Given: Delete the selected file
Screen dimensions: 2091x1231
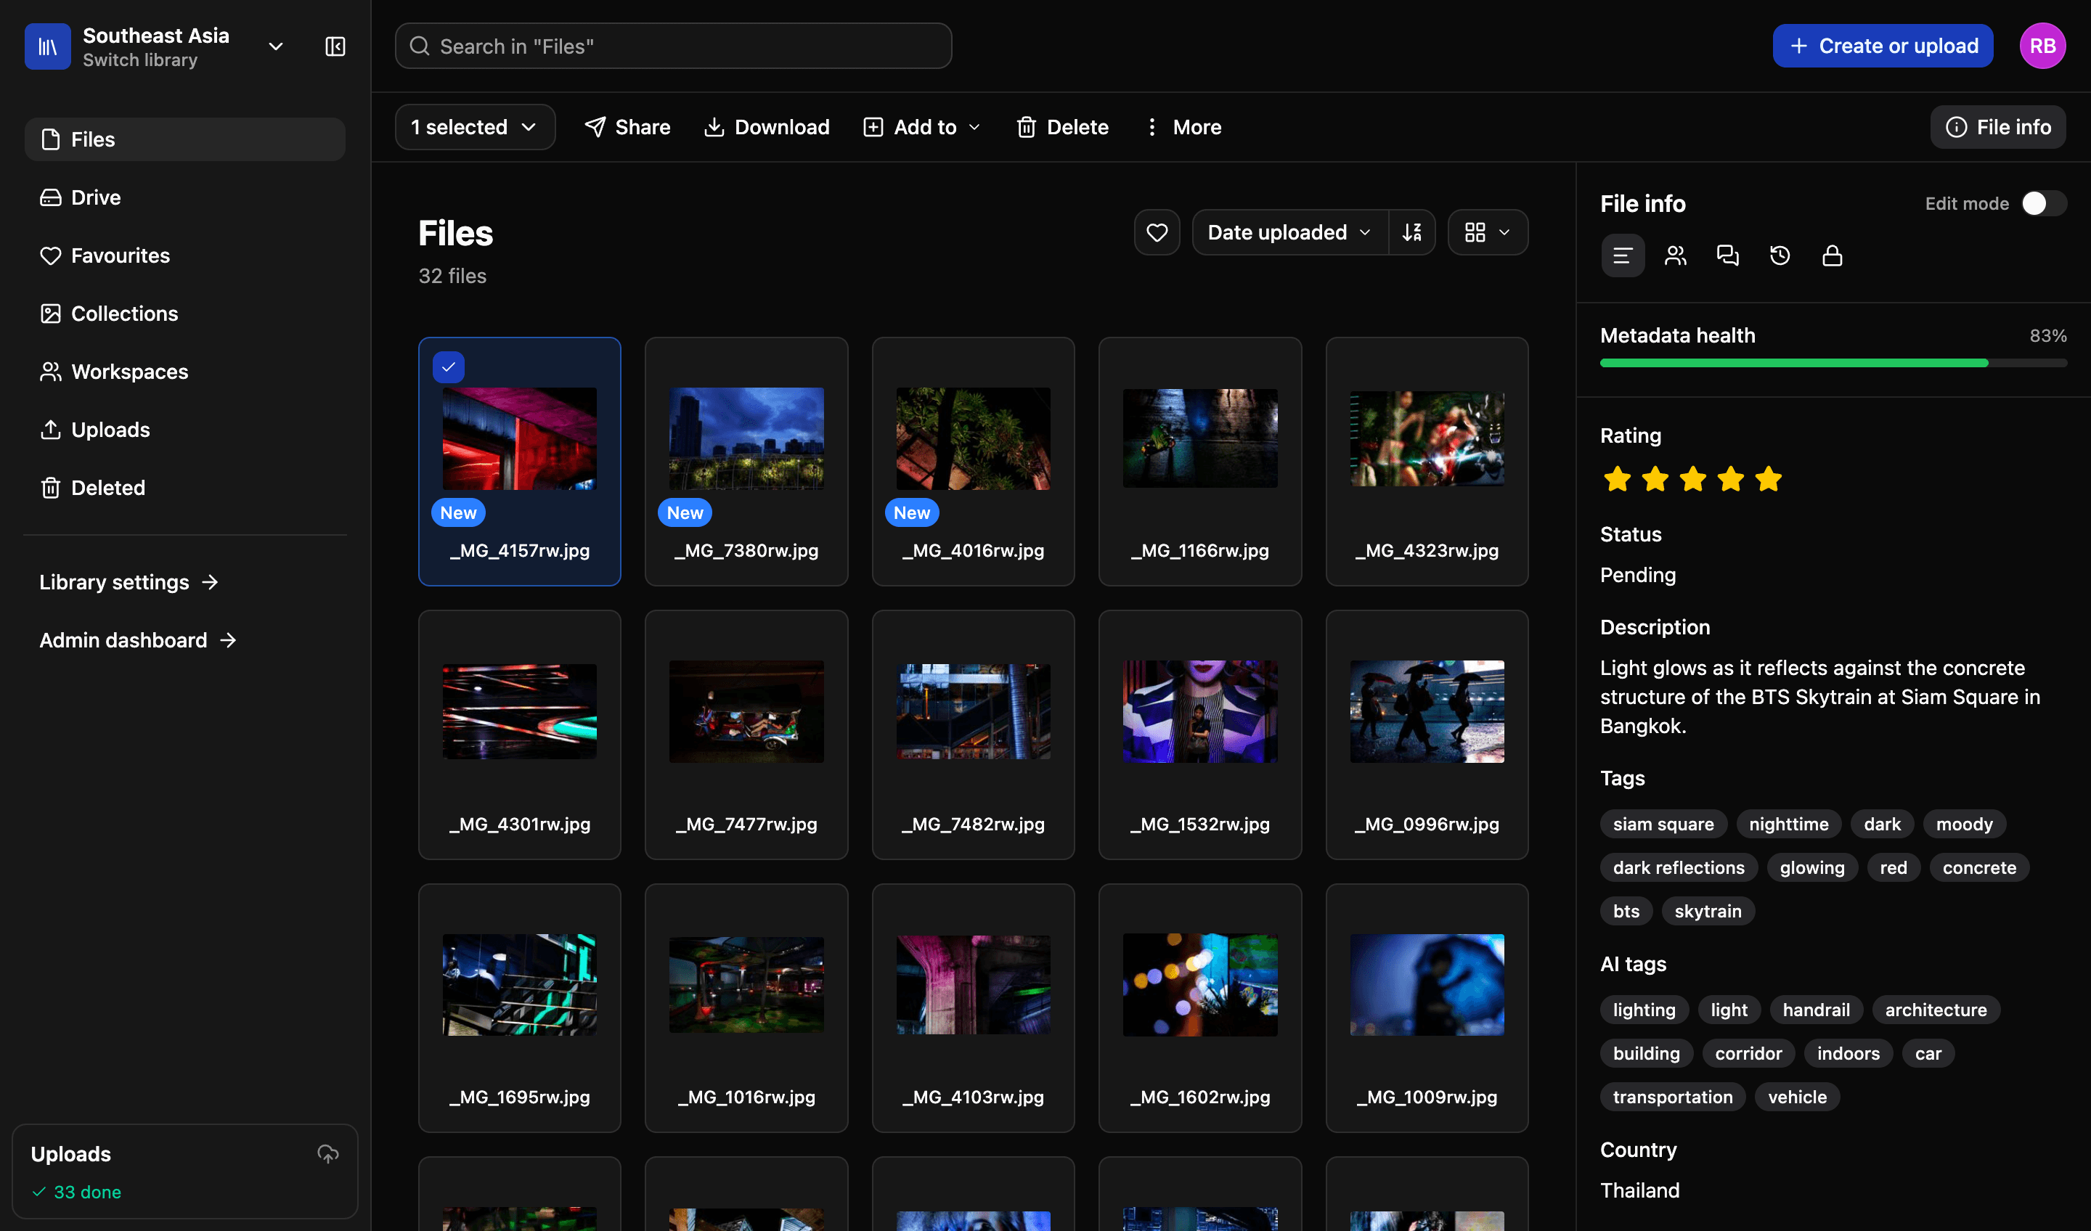Looking at the screenshot, I should pos(1062,127).
